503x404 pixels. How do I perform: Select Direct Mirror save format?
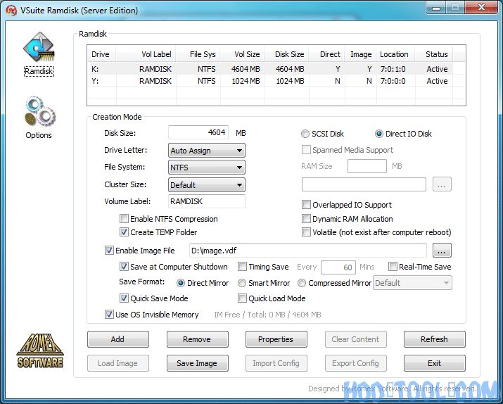181,283
